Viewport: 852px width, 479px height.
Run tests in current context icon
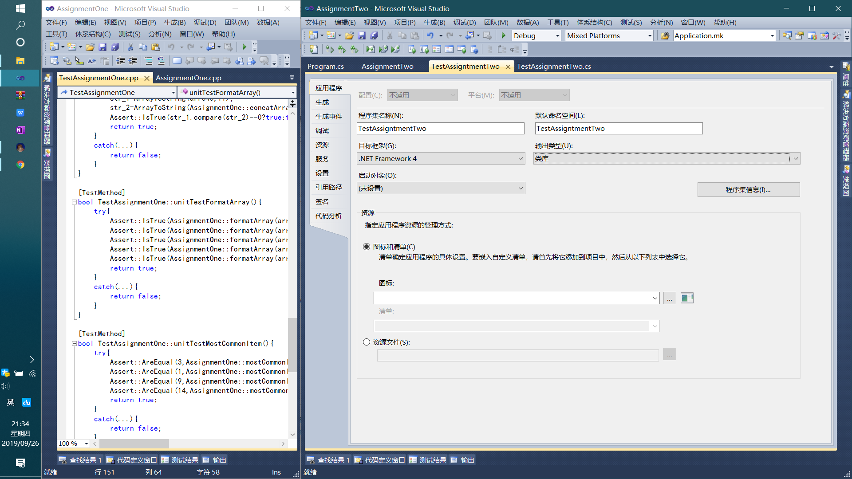pos(329,49)
